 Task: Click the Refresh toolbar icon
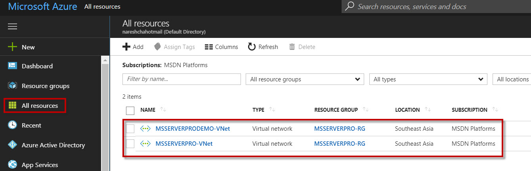252,47
